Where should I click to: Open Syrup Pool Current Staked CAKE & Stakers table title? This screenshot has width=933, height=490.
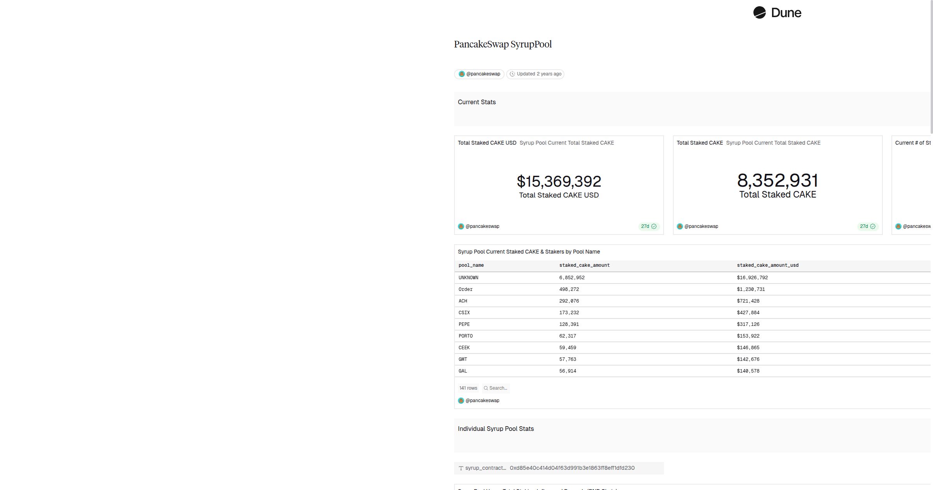(529, 252)
